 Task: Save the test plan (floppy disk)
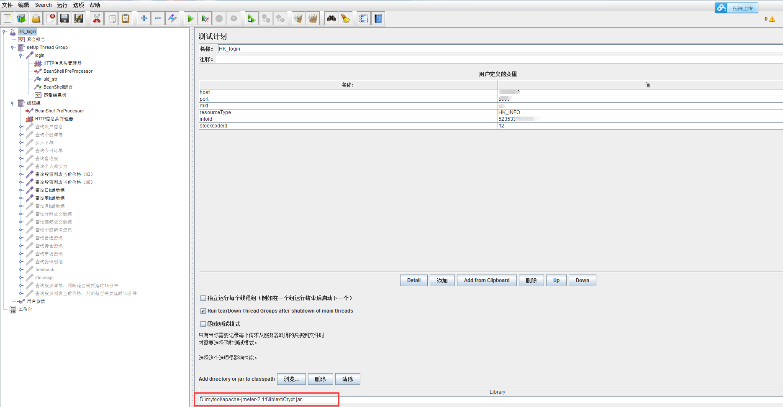64,18
